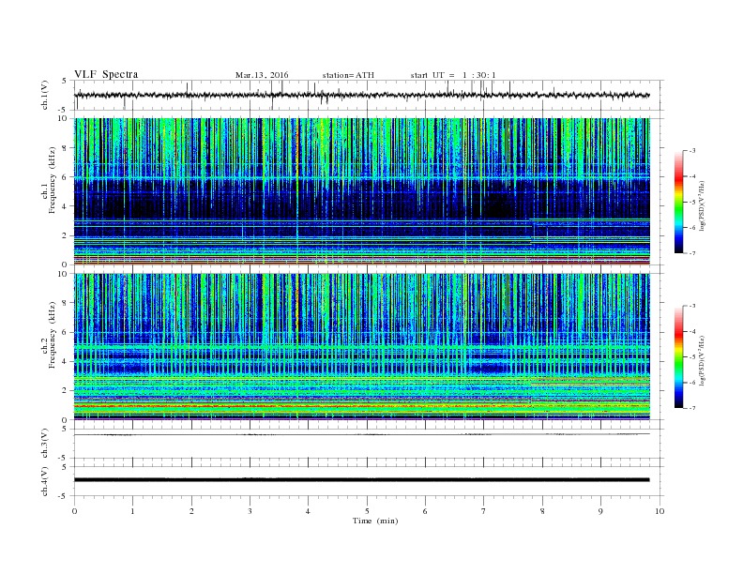Click the "2" tick on the time axis

point(191,511)
